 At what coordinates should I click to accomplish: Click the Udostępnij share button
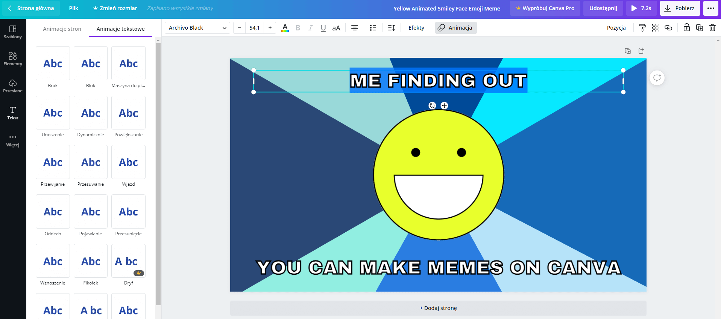pos(603,8)
